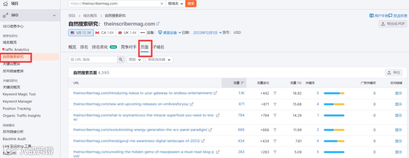The width and height of the screenshot is (409, 158).
Task: Select CA 1.6K database
Action: (105, 33)
